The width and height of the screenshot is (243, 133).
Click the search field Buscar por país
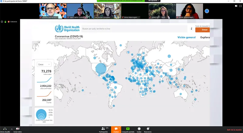134,29
